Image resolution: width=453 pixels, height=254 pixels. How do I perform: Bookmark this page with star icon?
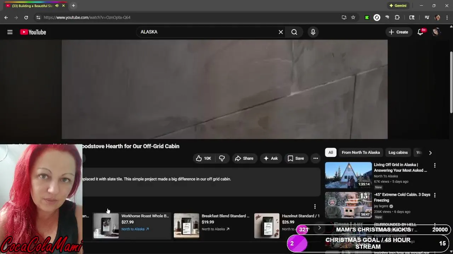353,17
